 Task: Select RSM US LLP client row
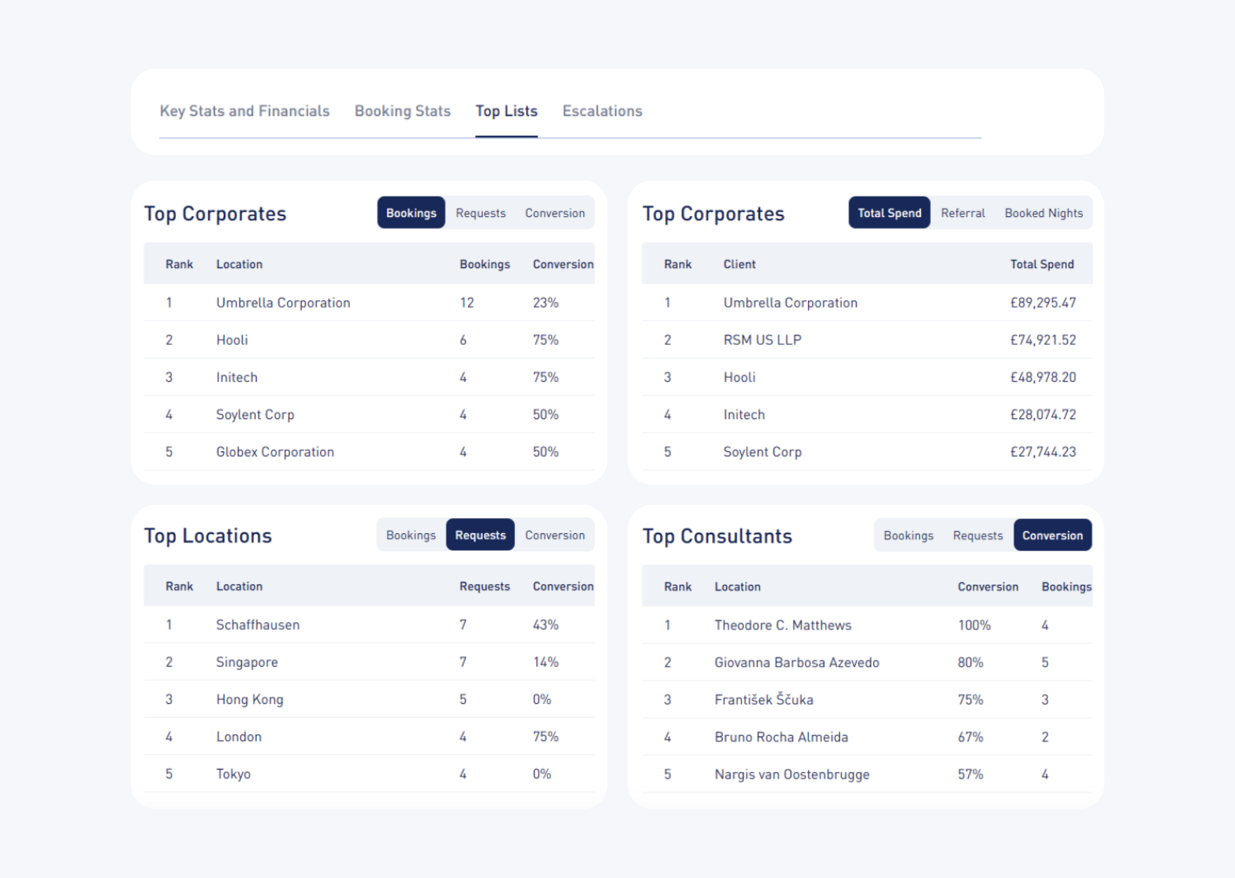tap(762, 340)
